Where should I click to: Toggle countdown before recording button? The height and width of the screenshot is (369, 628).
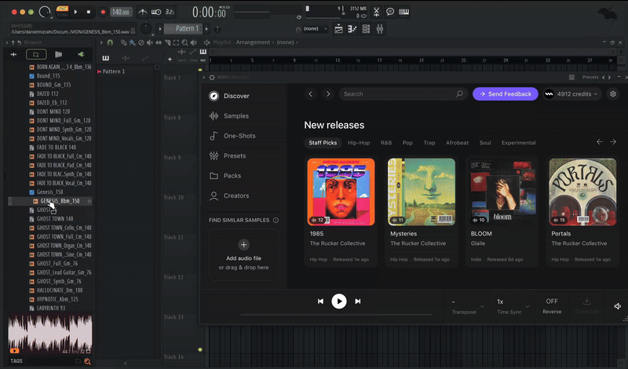pyautogui.click(x=170, y=12)
